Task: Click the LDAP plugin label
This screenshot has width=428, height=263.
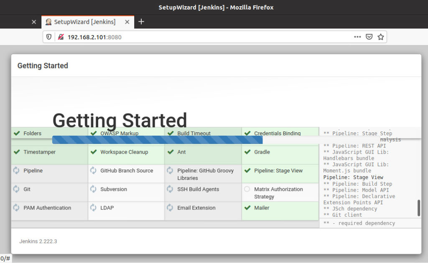Action: (107, 207)
